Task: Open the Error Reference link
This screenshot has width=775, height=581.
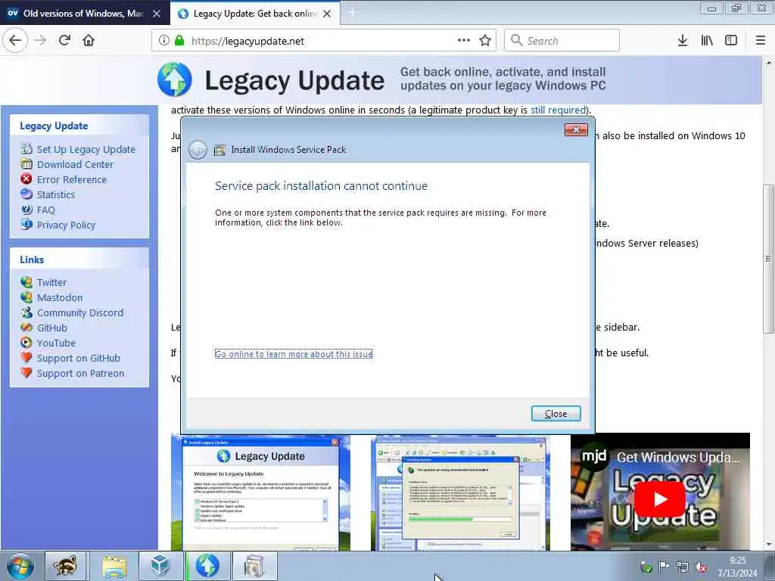Action: (x=72, y=179)
